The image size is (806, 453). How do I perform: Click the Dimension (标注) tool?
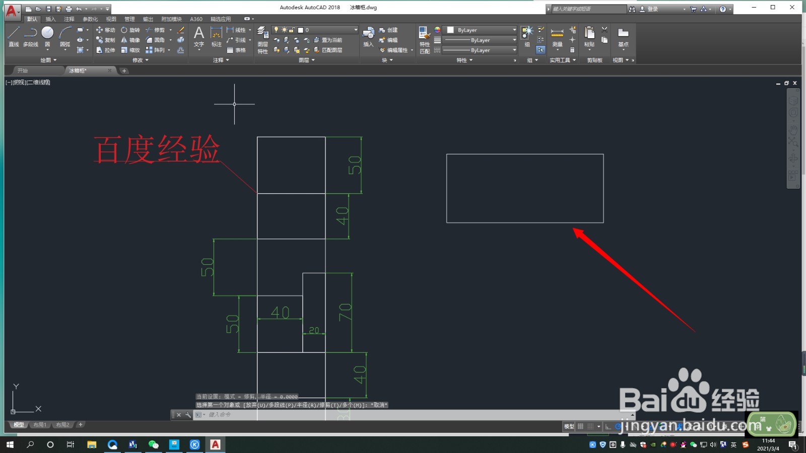pos(216,37)
